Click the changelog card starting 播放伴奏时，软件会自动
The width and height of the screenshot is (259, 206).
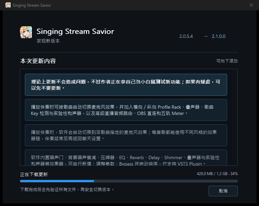tap(126, 135)
